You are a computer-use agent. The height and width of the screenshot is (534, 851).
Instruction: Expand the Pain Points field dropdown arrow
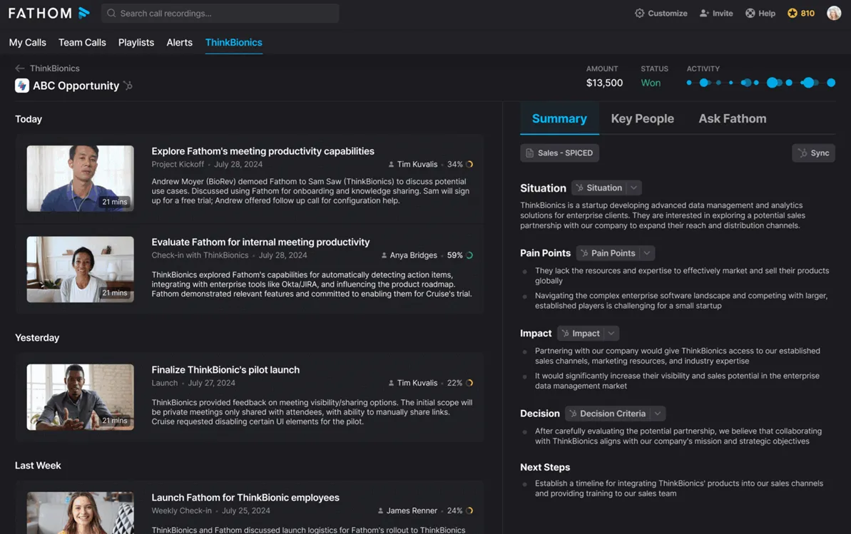tap(647, 253)
